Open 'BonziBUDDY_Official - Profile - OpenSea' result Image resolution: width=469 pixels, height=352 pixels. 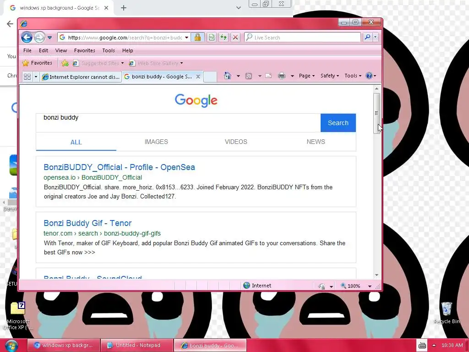click(x=120, y=167)
